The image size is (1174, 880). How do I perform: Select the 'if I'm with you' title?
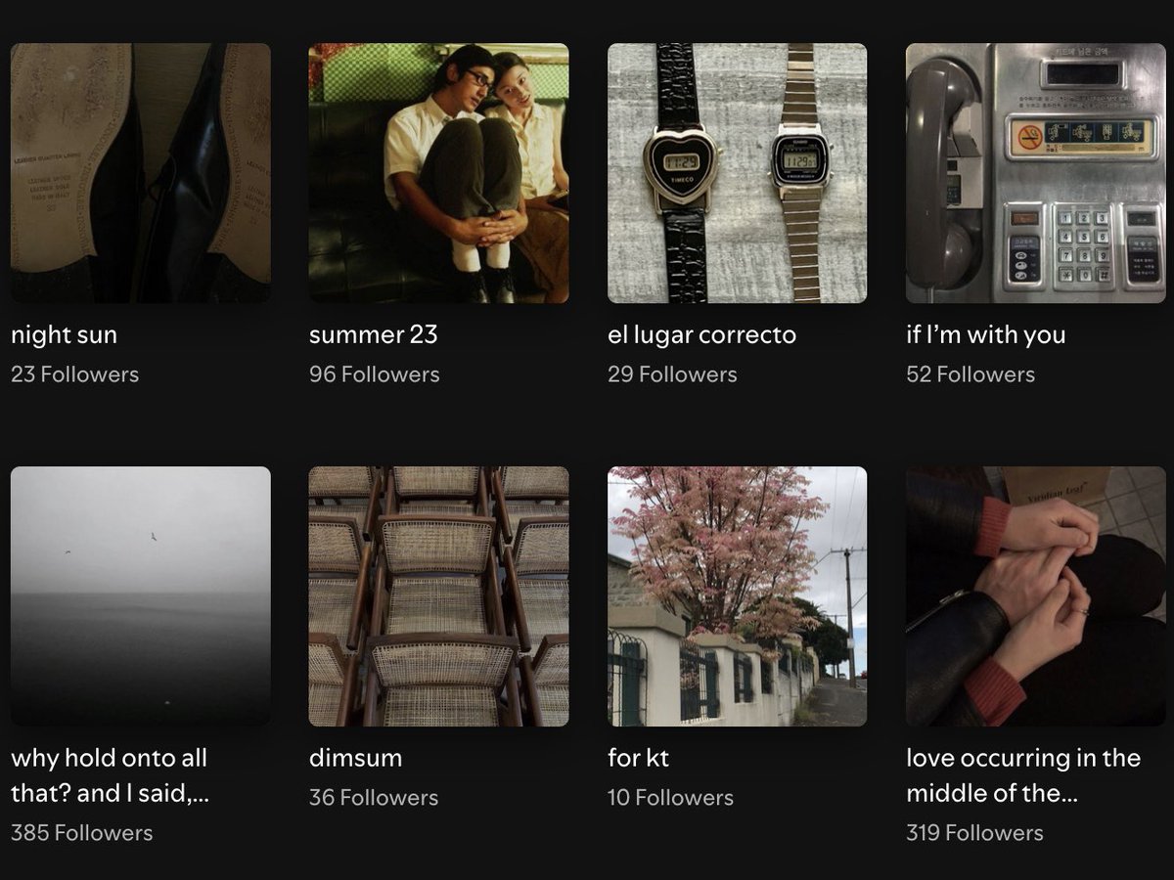click(x=985, y=335)
